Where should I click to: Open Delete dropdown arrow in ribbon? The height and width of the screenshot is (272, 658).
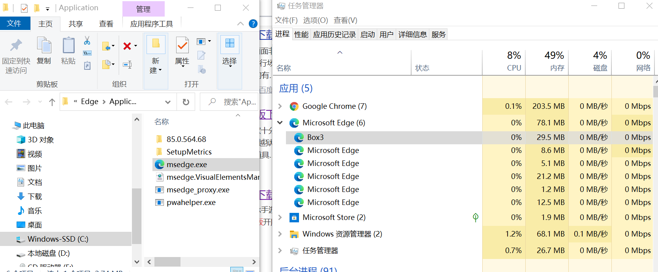point(135,46)
